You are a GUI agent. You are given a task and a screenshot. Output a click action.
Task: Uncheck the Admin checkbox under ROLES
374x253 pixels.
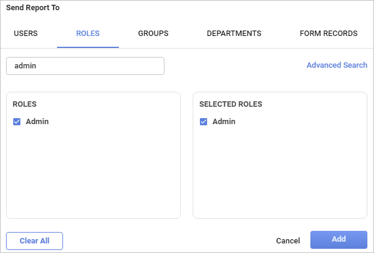(x=17, y=122)
